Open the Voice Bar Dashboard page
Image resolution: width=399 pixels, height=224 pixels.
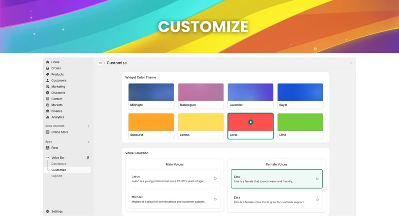(x=59, y=164)
